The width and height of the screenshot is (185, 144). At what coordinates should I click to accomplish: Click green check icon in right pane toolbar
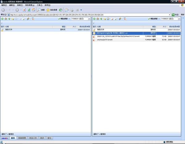(x=94, y=19)
